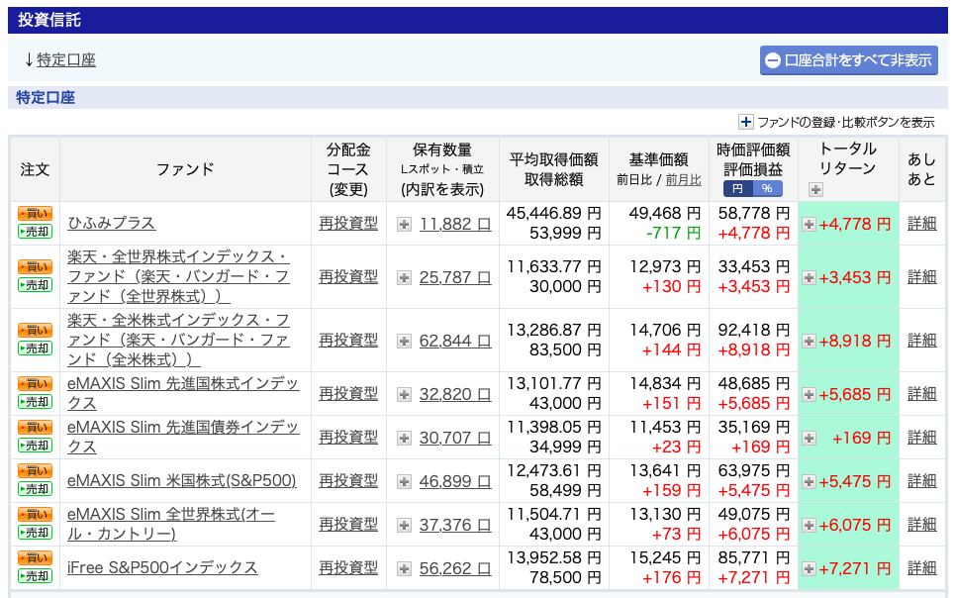Click the 62,844 口 quantity link
The height and width of the screenshot is (598, 956).
[x=455, y=342]
